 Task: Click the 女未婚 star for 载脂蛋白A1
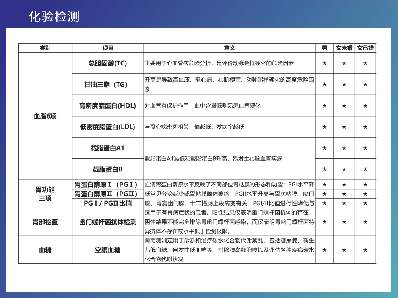click(344, 148)
